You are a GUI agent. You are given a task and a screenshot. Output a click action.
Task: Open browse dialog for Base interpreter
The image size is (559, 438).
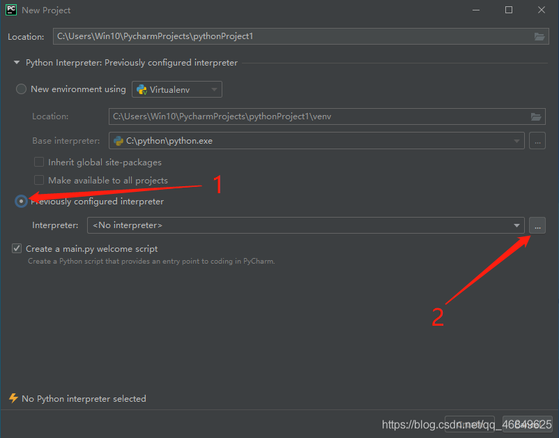pos(537,141)
